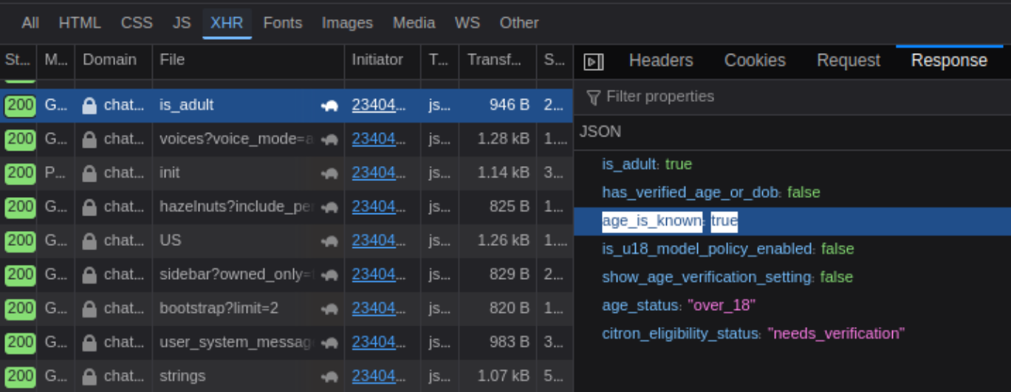The width and height of the screenshot is (1011, 392).
Task: Open initiator link of init row
Action: coord(379,173)
